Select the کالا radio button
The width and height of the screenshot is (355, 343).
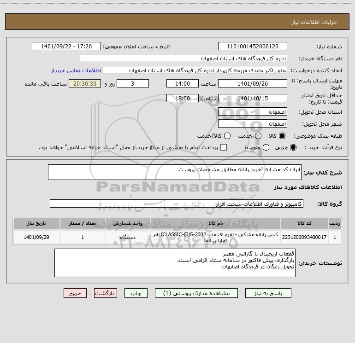[x=282, y=136]
